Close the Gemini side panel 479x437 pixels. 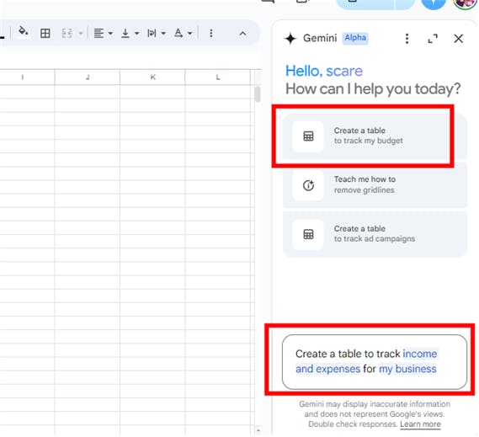coord(458,39)
